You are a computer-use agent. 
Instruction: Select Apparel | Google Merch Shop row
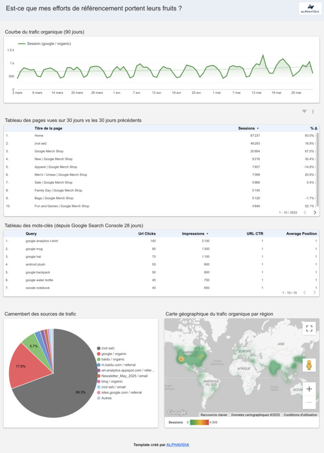tap(160, 167)
